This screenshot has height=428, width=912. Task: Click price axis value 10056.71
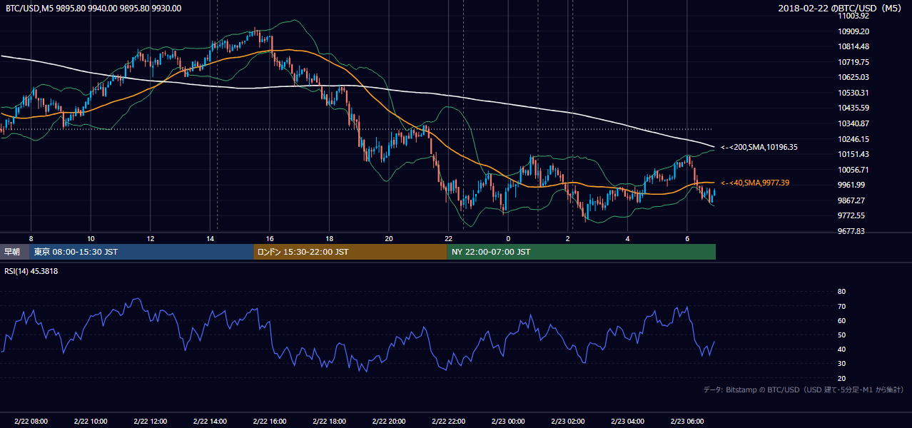tap(854, 170)
